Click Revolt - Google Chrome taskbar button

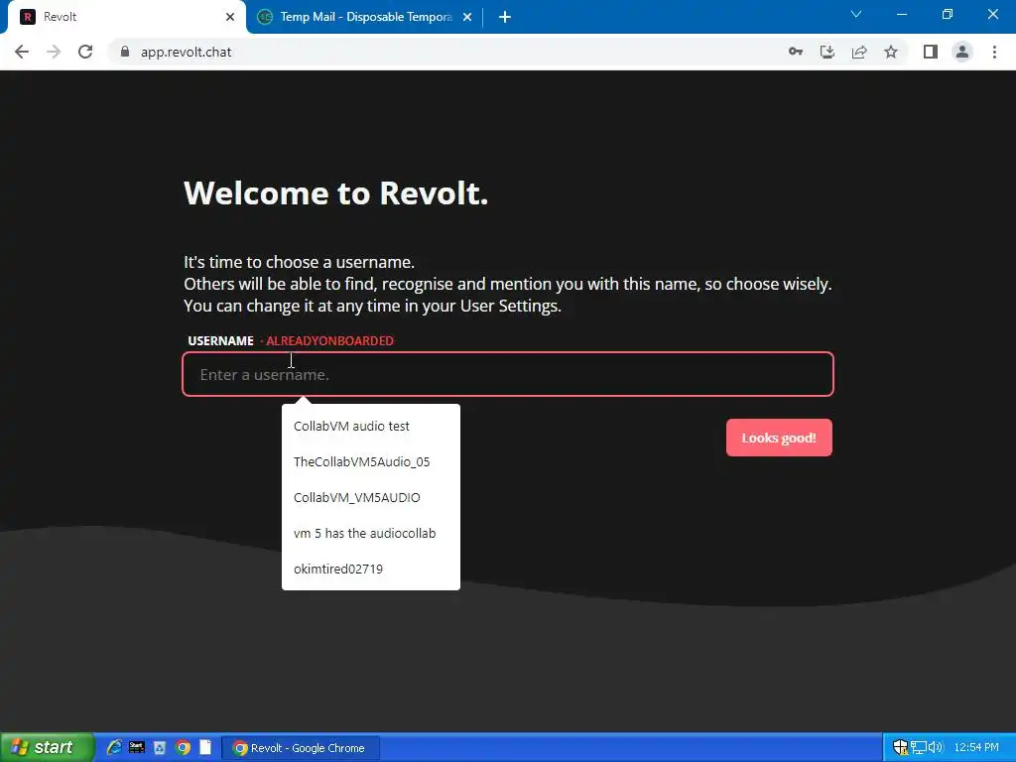point(301,748)
